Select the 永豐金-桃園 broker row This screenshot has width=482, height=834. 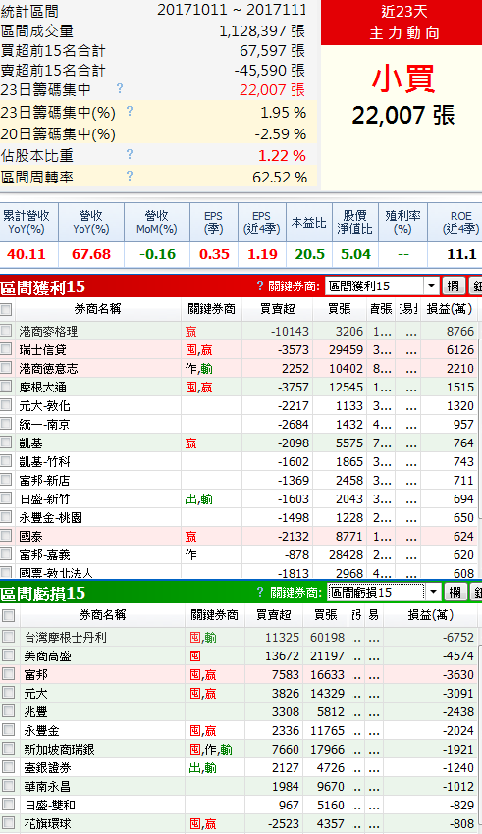point(50,517)
